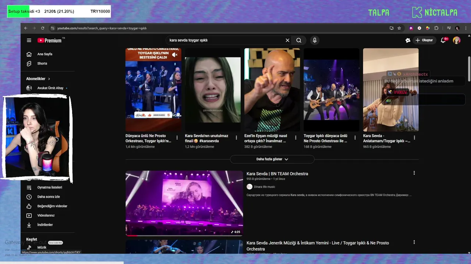This screenshot has height=264, width=471.
Task: Bookmark this page with the star icon
Action: click(x=399, y=28)
